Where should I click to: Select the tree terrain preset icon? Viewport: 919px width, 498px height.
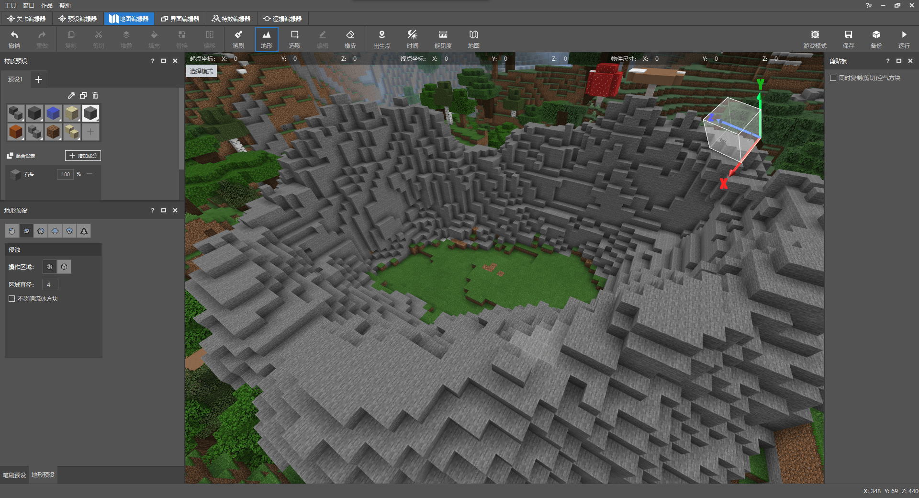click(84, 231)
